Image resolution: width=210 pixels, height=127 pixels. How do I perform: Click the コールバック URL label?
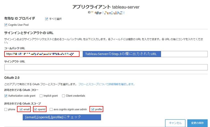(x=14, y=48)
